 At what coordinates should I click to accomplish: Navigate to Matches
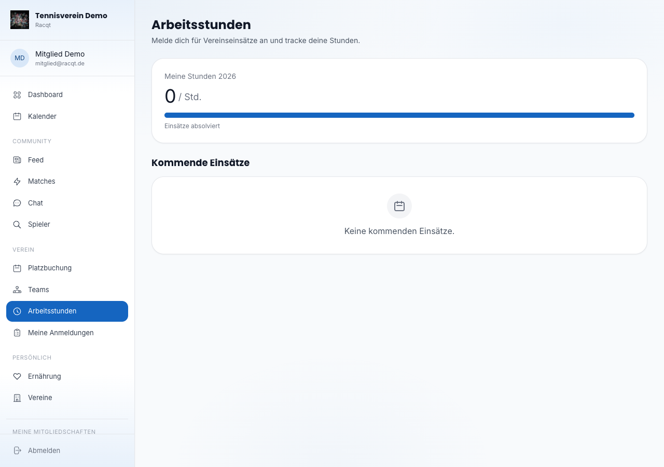[67, 182]
